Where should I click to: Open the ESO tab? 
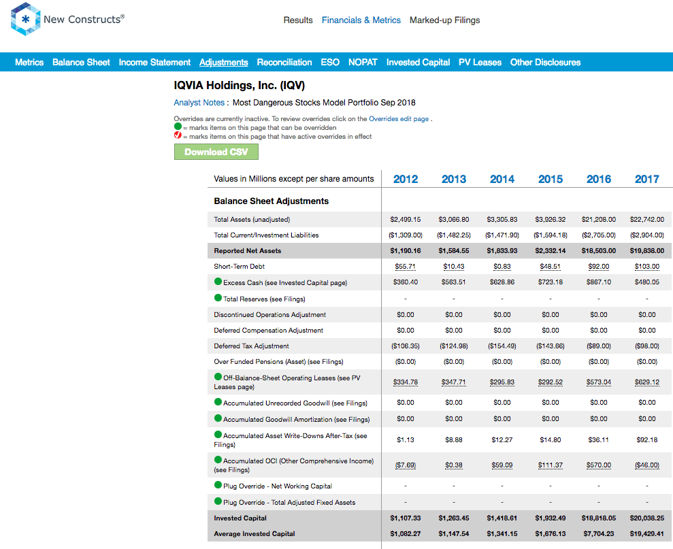[330, 62]
